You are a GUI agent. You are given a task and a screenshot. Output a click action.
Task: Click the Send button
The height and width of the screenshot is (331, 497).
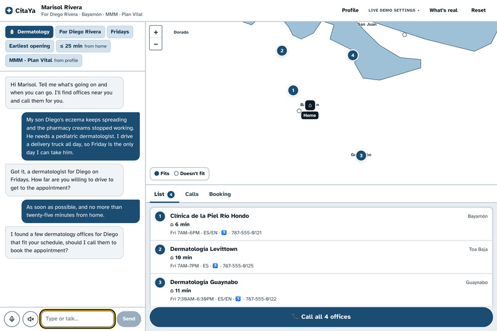click(129, 319)
